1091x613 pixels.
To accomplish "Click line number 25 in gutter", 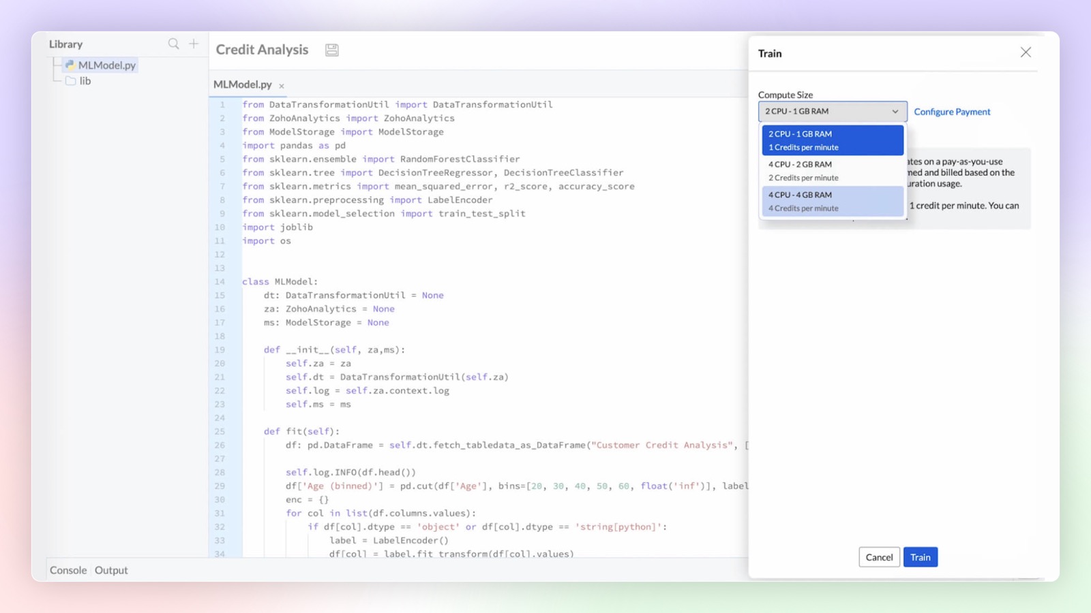I will 220,431.
